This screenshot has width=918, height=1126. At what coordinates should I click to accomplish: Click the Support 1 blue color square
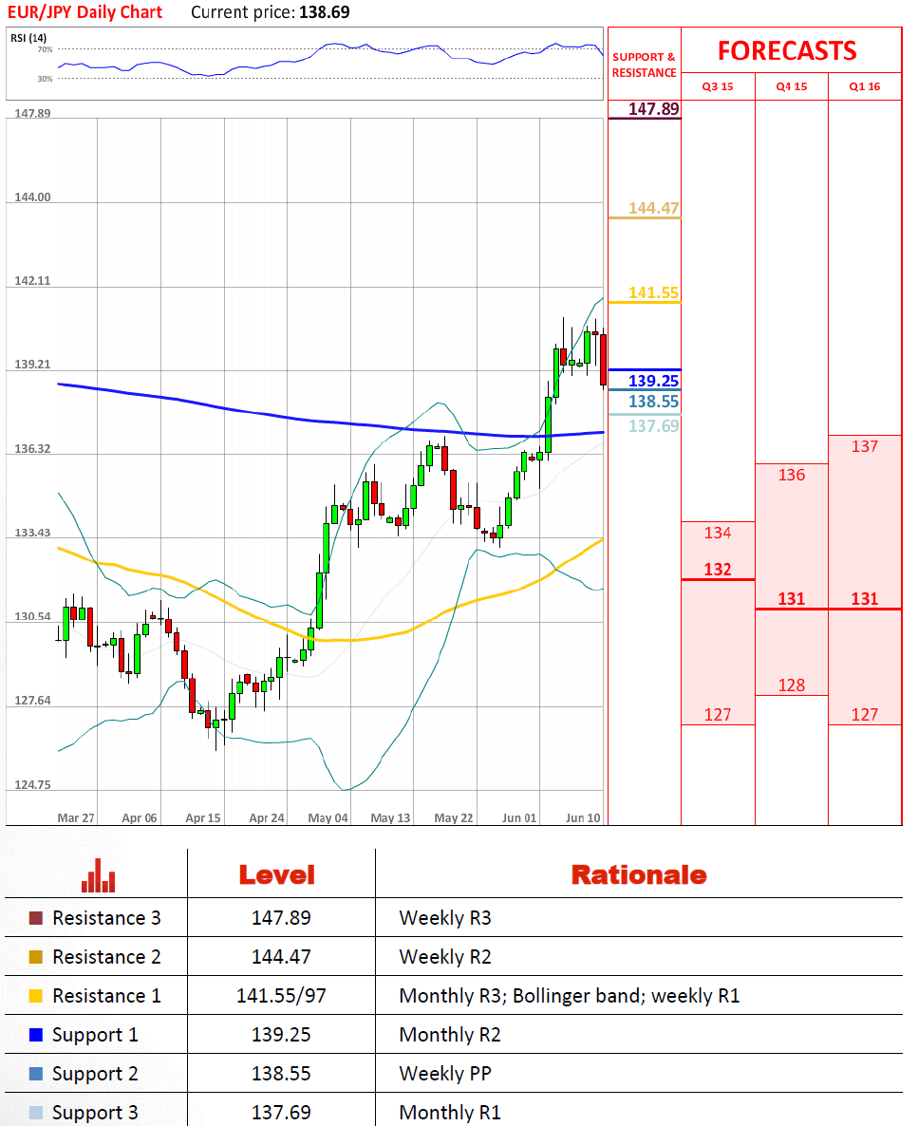[x=35, y=1035]
